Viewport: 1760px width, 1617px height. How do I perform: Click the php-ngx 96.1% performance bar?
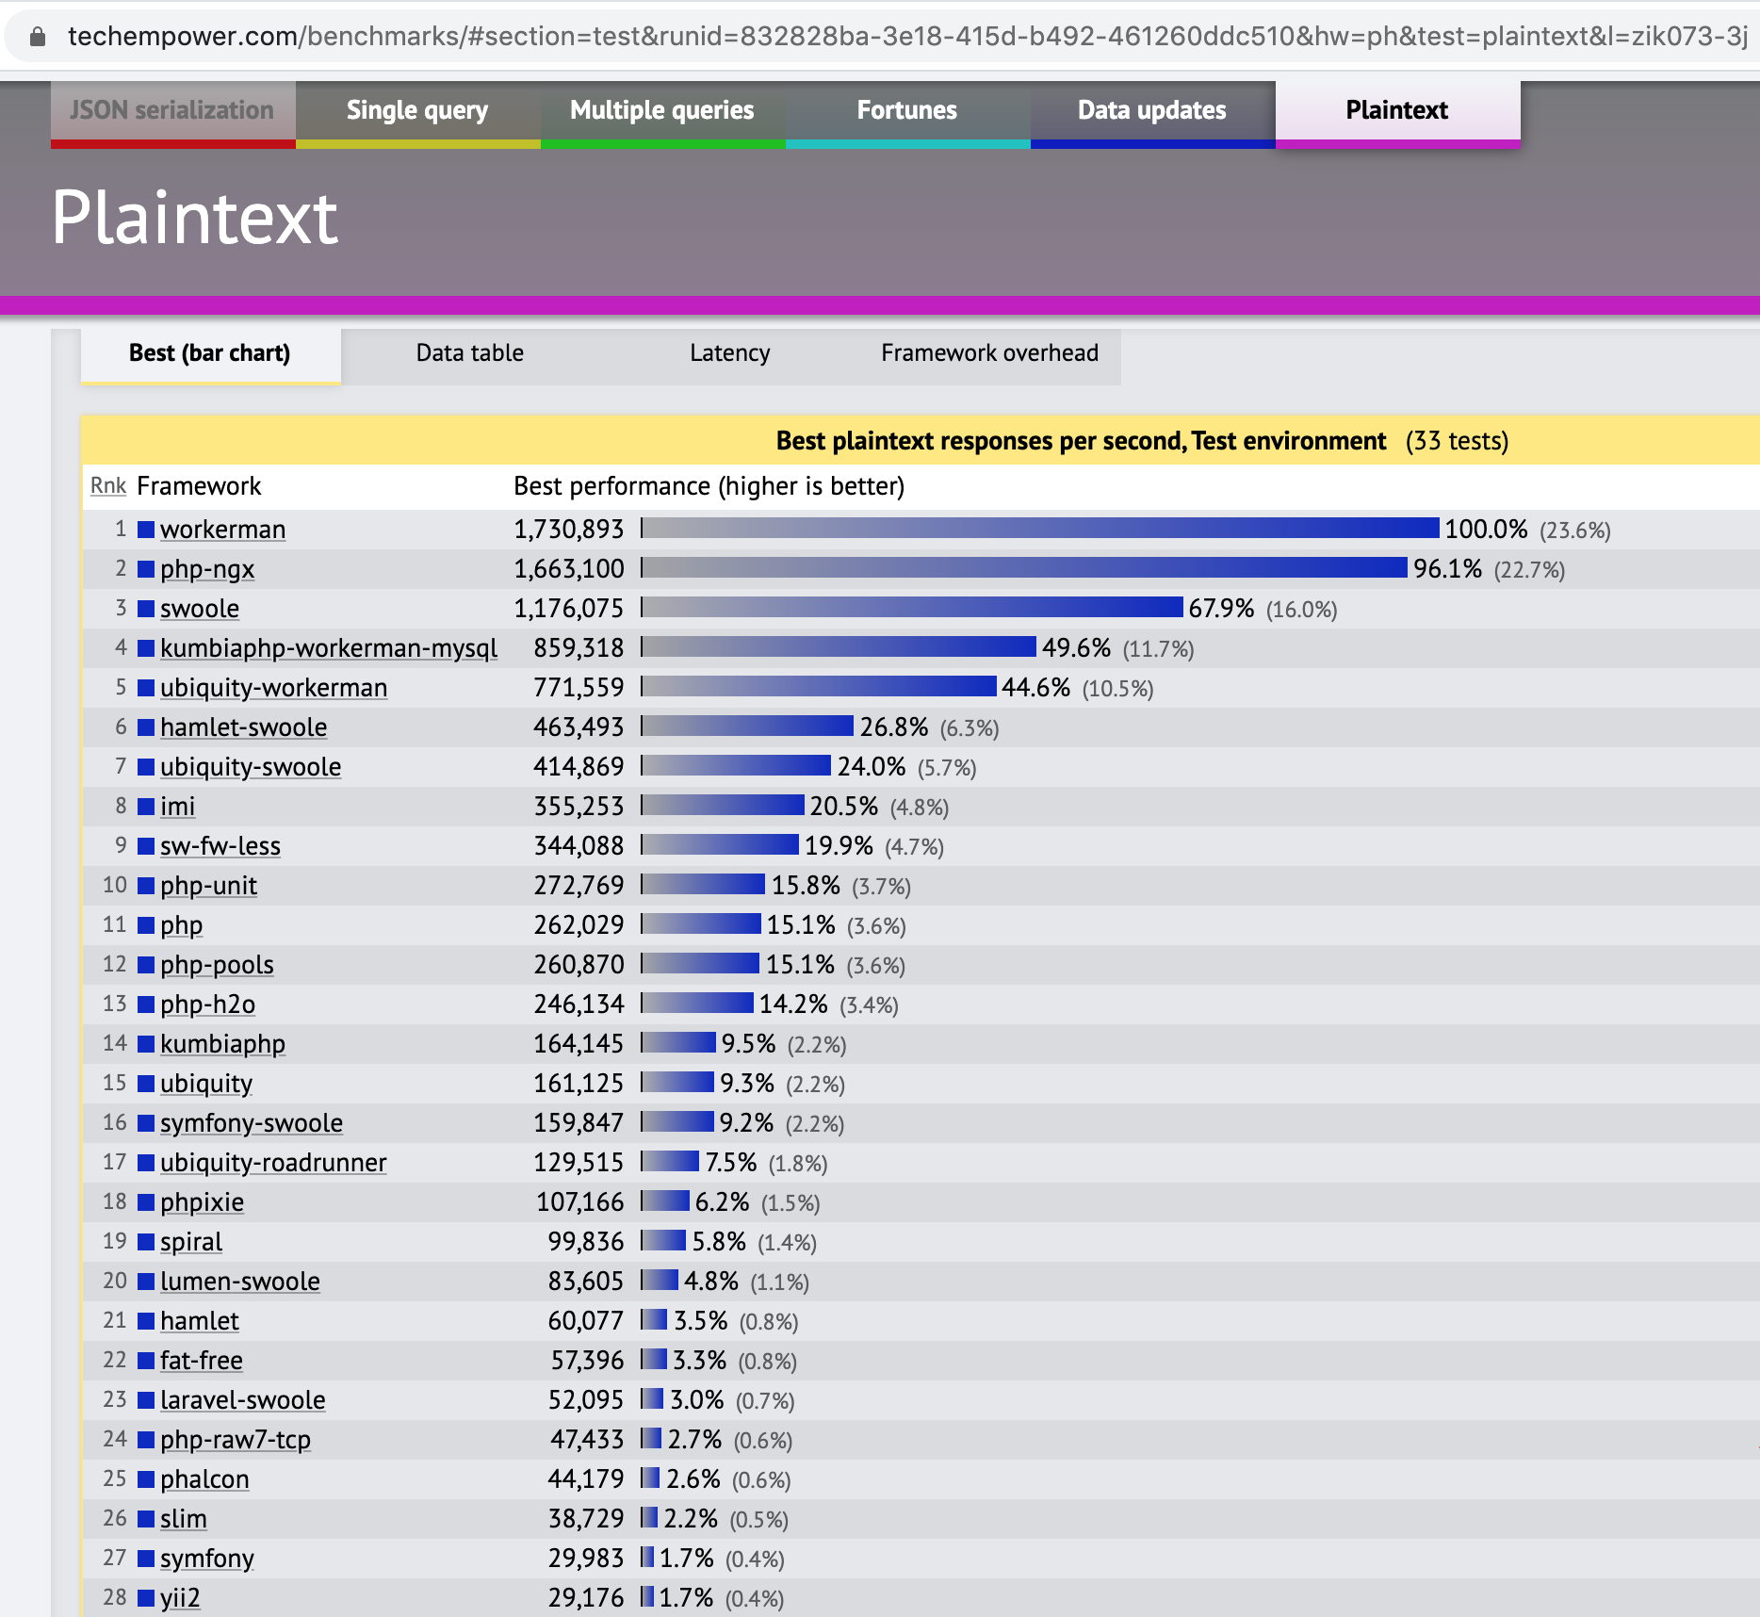1025,568
